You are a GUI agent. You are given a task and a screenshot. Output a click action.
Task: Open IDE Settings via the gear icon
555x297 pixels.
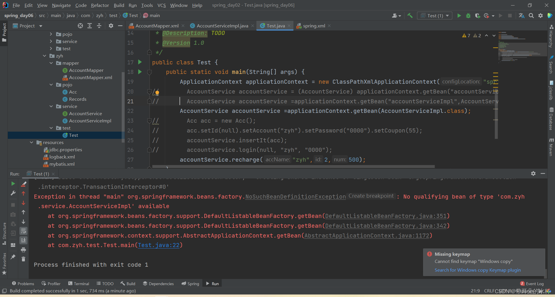[541, 16]
